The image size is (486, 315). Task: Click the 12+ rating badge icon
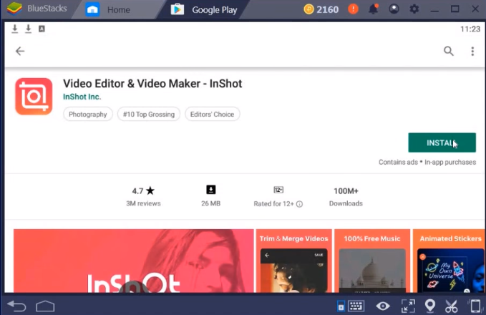coord(278,190)
